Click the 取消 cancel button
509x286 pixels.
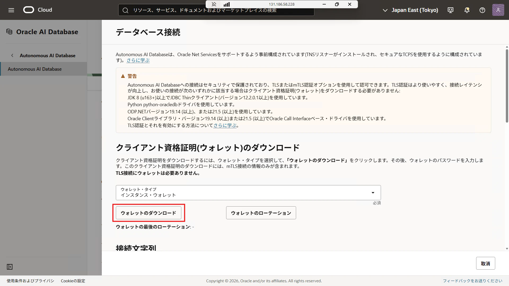(485, 263)
